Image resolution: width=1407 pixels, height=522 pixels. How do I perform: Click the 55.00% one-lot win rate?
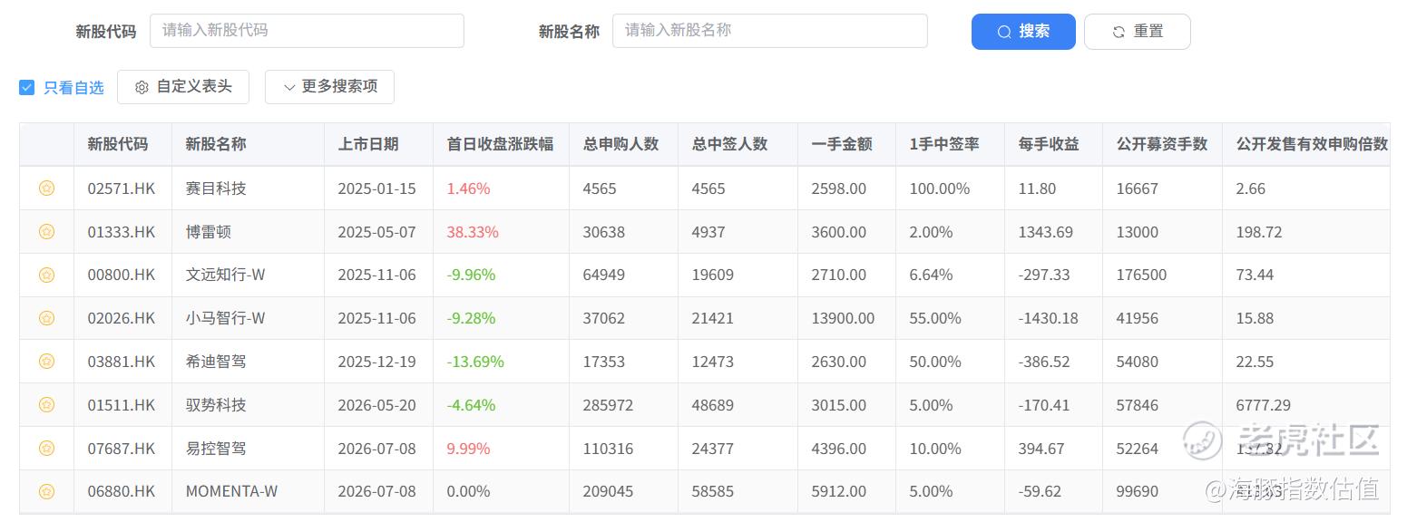(x=935, y=318)
